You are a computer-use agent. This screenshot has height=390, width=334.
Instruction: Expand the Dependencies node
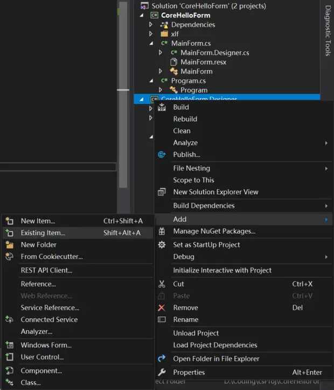[x=150, y=24]
